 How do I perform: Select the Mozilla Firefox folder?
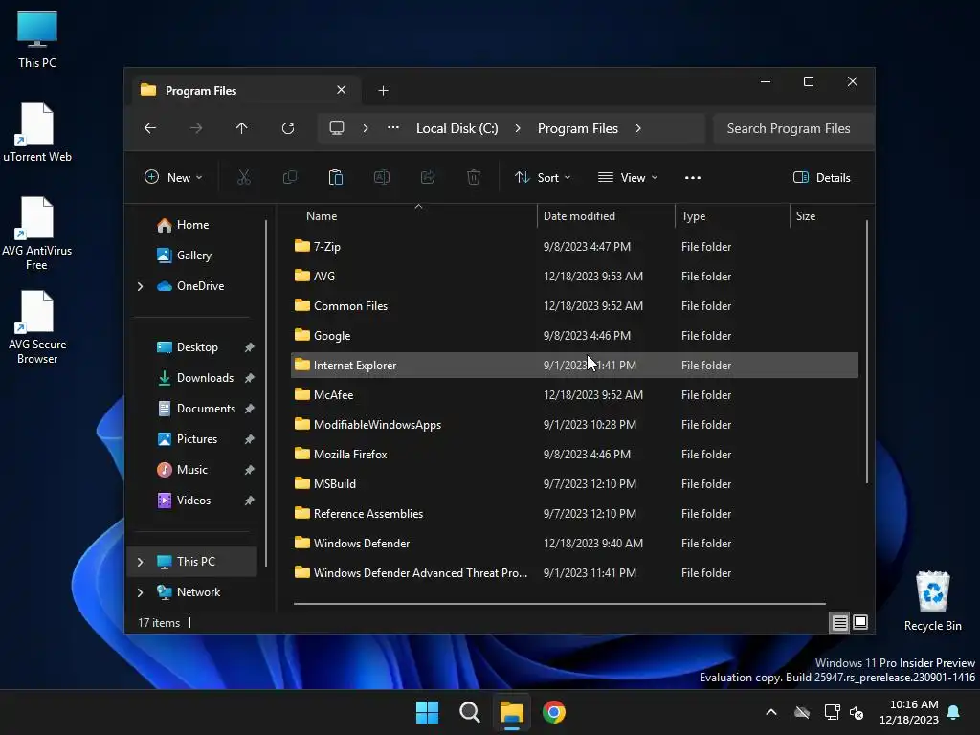574,455
